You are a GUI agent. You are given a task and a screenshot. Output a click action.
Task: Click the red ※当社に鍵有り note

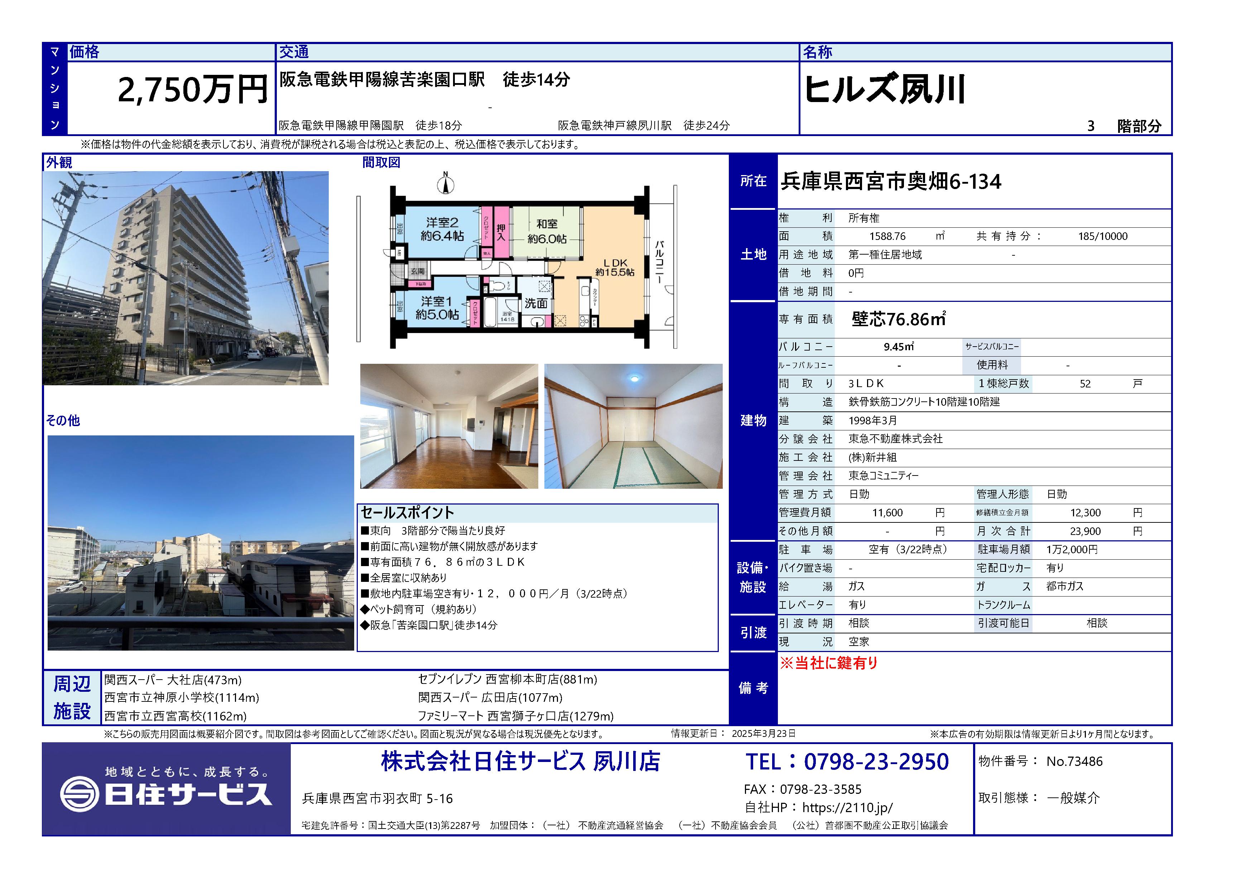(x=828, y=663)
